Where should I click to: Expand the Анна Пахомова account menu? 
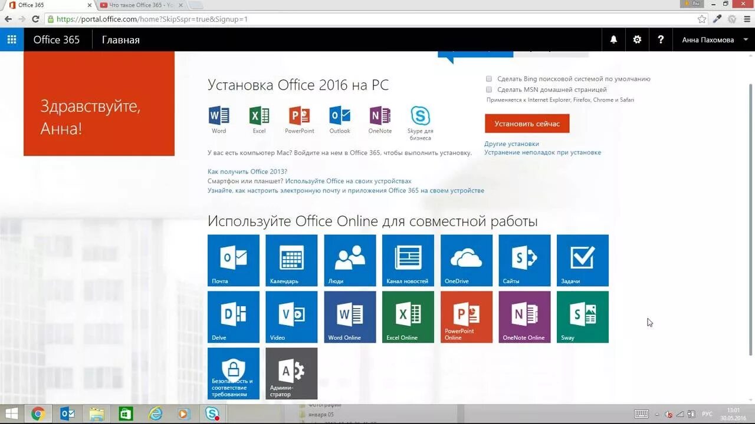coord(714,39)
